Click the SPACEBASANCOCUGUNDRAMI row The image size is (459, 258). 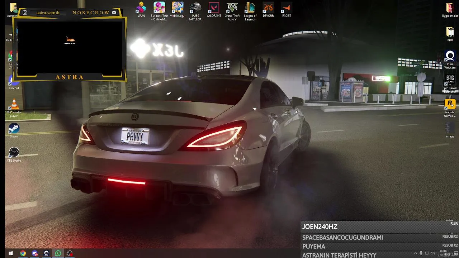pyautogui.click(x=380, y=238)
